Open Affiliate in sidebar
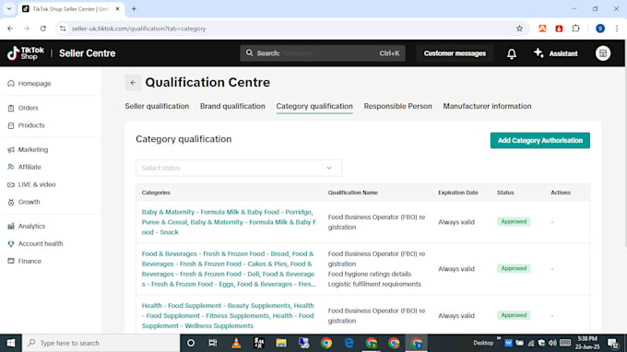The image size is (627, 352). [x=30, y=167]
